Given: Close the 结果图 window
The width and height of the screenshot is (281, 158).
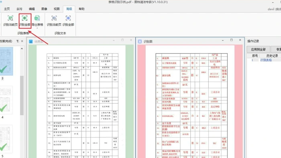Looking at the screenshot, I should pos(131,40).
